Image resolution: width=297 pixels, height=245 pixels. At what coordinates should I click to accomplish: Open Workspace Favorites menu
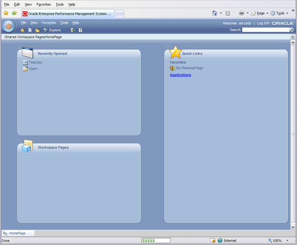pyautogui.click(x=49, y=23)
